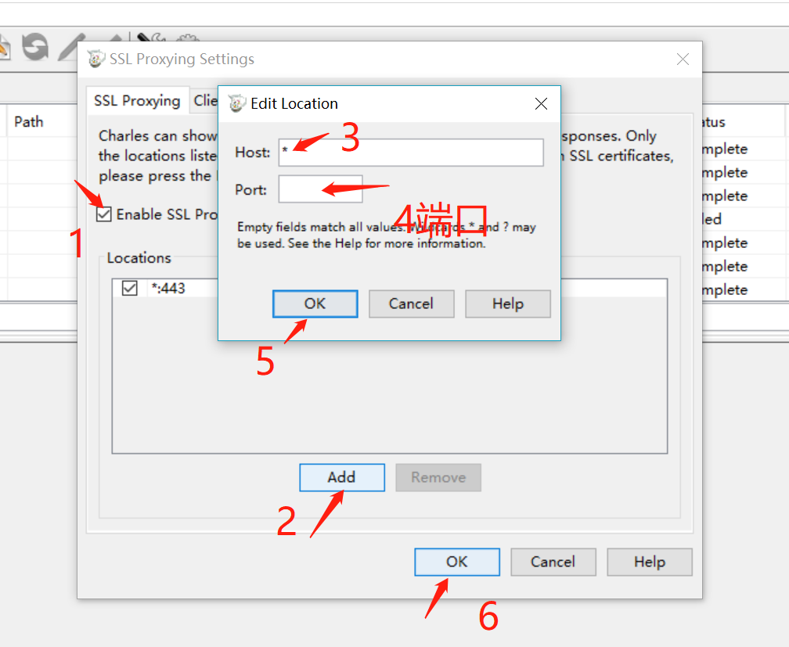
Task: Open the Client Certificates tab
Action: (205, 101)
